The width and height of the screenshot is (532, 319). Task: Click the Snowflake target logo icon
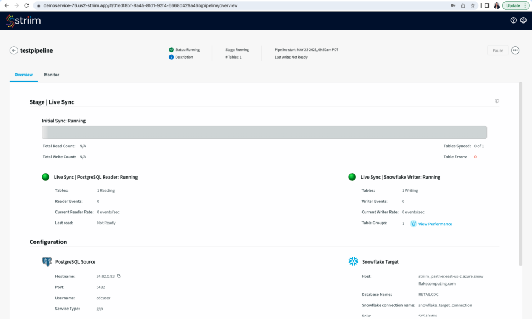[x=353, y=261]
